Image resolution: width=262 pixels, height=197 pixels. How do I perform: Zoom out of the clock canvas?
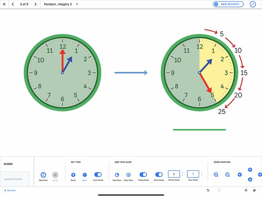coord(227,175)
